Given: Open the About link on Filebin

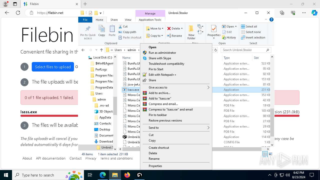Looking at the screenshot, I should point(27,158).
